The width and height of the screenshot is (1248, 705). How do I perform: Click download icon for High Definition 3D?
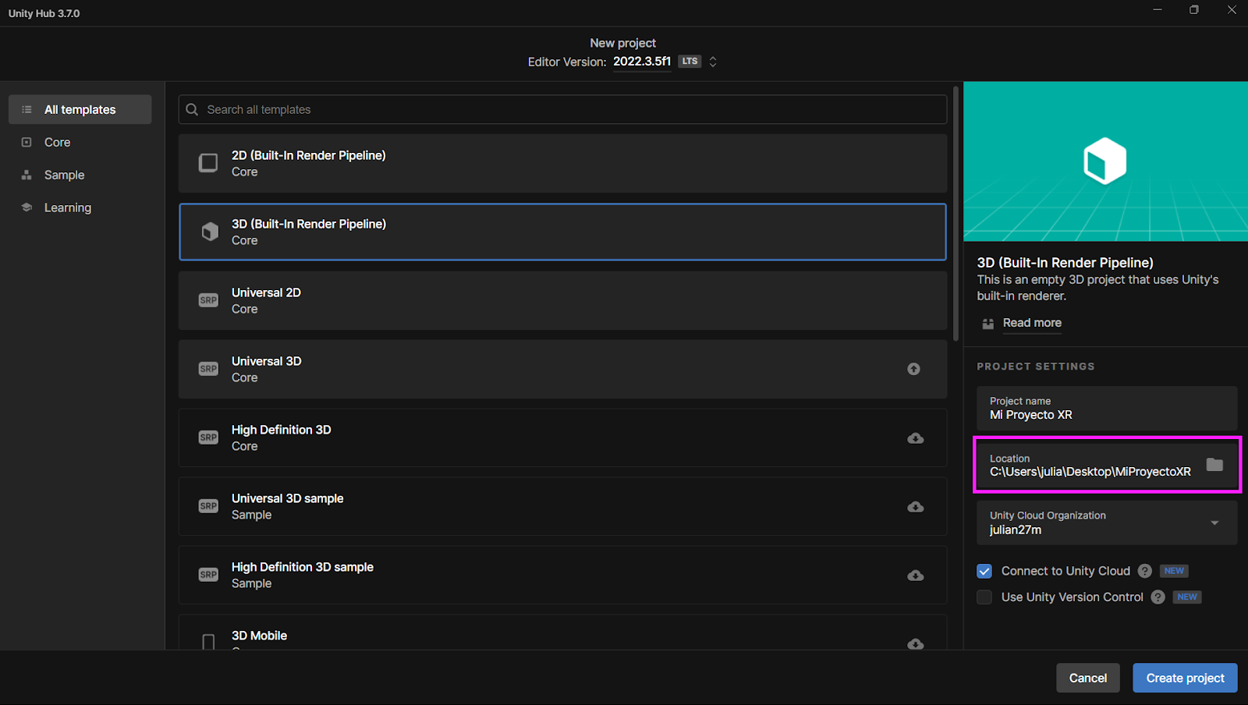pyautogui.click(x=915, y=438)
